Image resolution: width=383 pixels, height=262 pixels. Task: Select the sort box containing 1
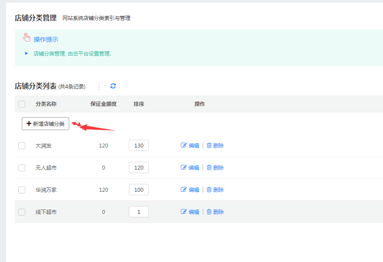[x=139, y=212]
